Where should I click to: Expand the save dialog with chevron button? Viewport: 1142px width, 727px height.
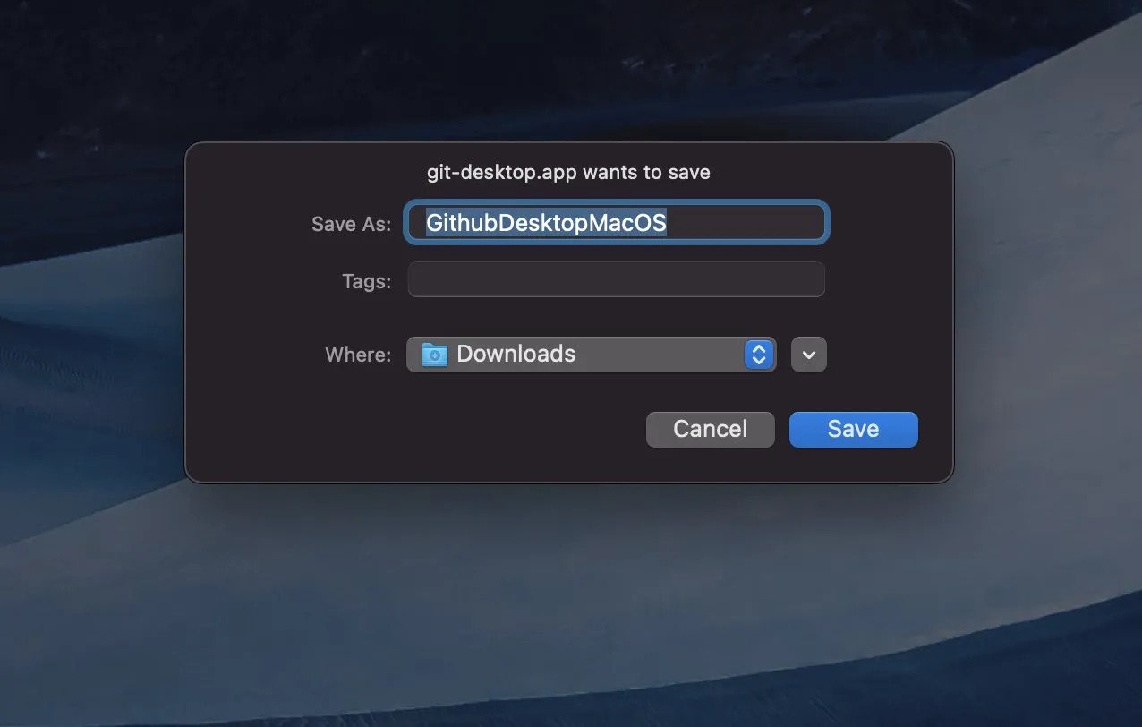(809, 355)
